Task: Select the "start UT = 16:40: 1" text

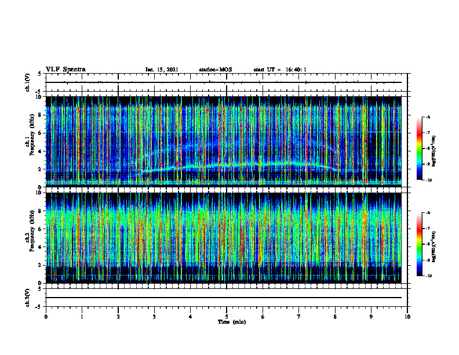Action: pyautogui.click(x=280, y=70)
